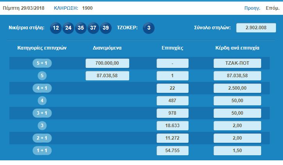Screen dimensions: 283x165
Task: Click the winners count 978
Action: pos(173,113)
